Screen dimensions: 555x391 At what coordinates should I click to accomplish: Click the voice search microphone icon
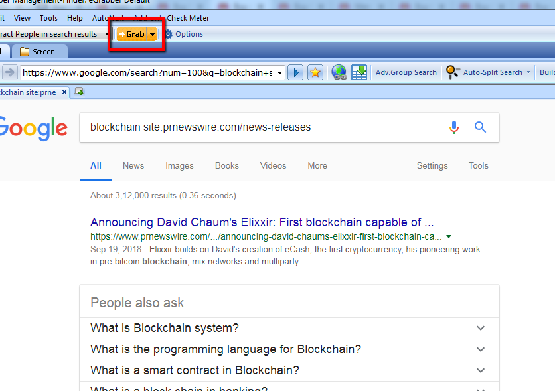pos(454,127)
